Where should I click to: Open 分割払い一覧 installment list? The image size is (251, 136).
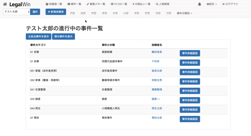click(141, 4)
